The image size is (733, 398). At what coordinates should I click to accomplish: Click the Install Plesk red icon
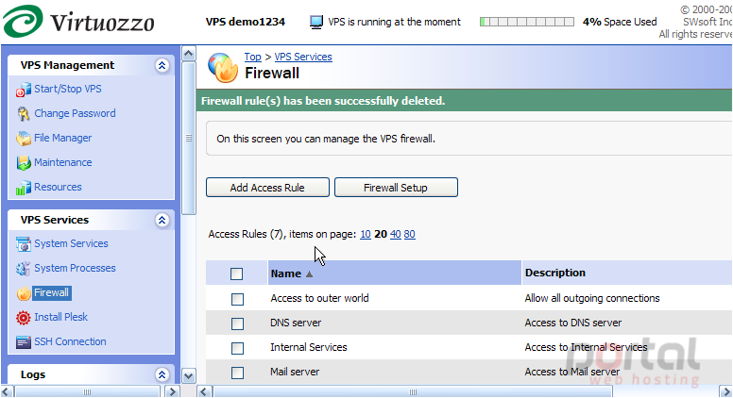[24, 318]
